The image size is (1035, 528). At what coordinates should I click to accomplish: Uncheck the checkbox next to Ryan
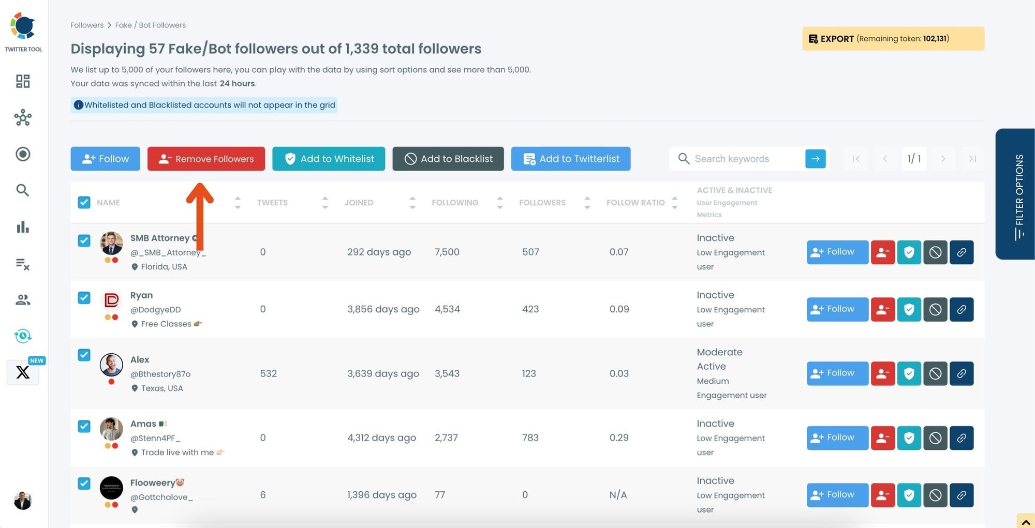[84, 298]
